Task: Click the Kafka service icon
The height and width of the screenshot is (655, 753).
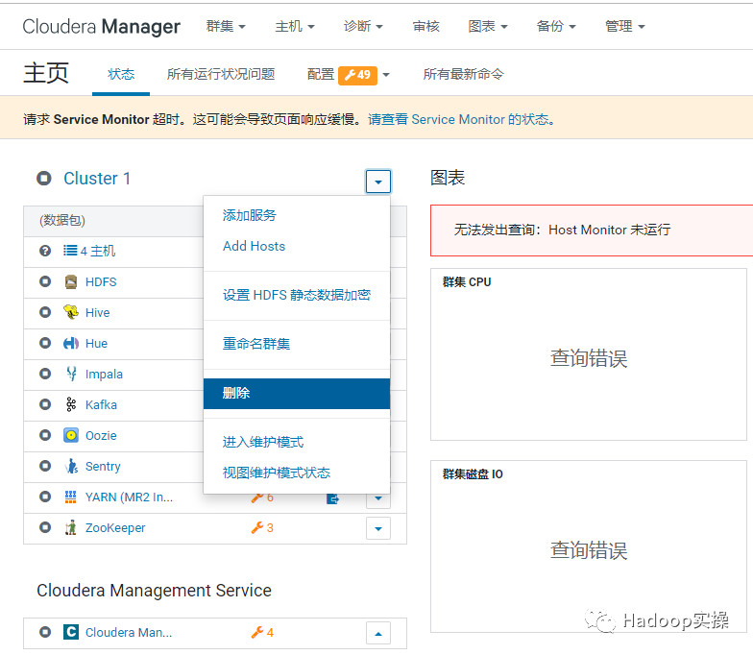Action: [x=71, y=404]
